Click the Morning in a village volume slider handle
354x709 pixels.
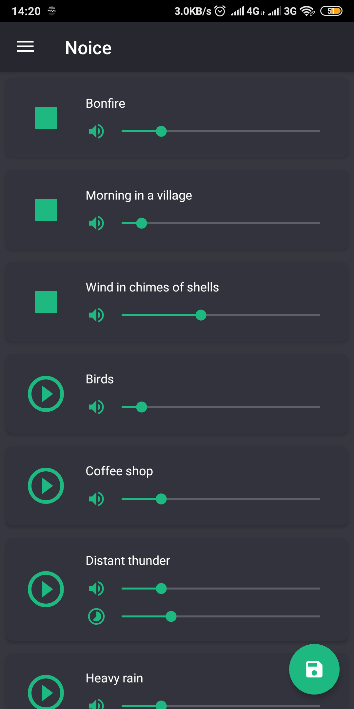(142, 223)
